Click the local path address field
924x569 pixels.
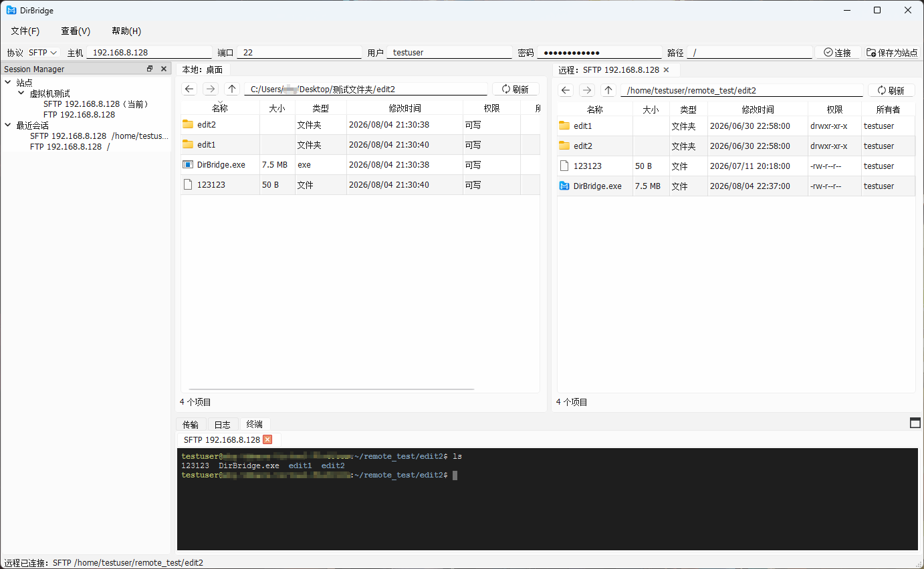[366, 89]
